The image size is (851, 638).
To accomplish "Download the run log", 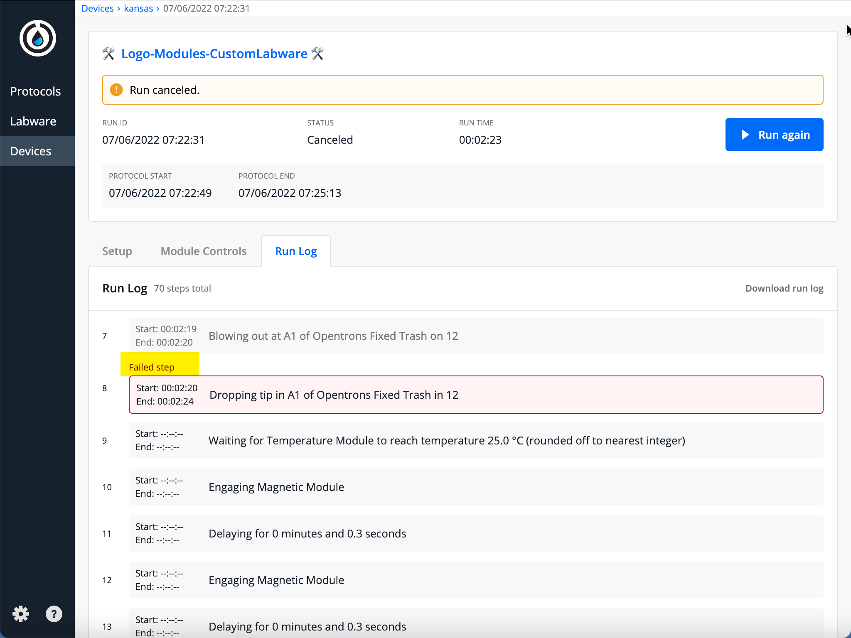I will pos(784,288).
